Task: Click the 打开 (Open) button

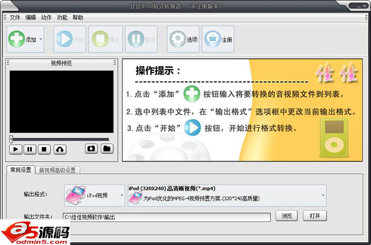Action: coord(315,216)
